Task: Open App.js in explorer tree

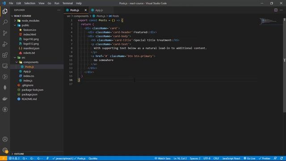Action: click(x=27, y=72)
